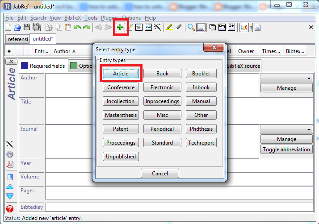The height and width of the screenshot is (224, 319).
Task: Add new BibTeX entry with green plus
Action: pos(120,27)
